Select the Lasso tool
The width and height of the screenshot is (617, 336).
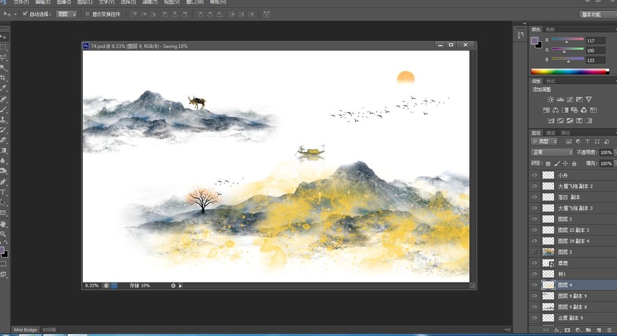coord(3,57)
